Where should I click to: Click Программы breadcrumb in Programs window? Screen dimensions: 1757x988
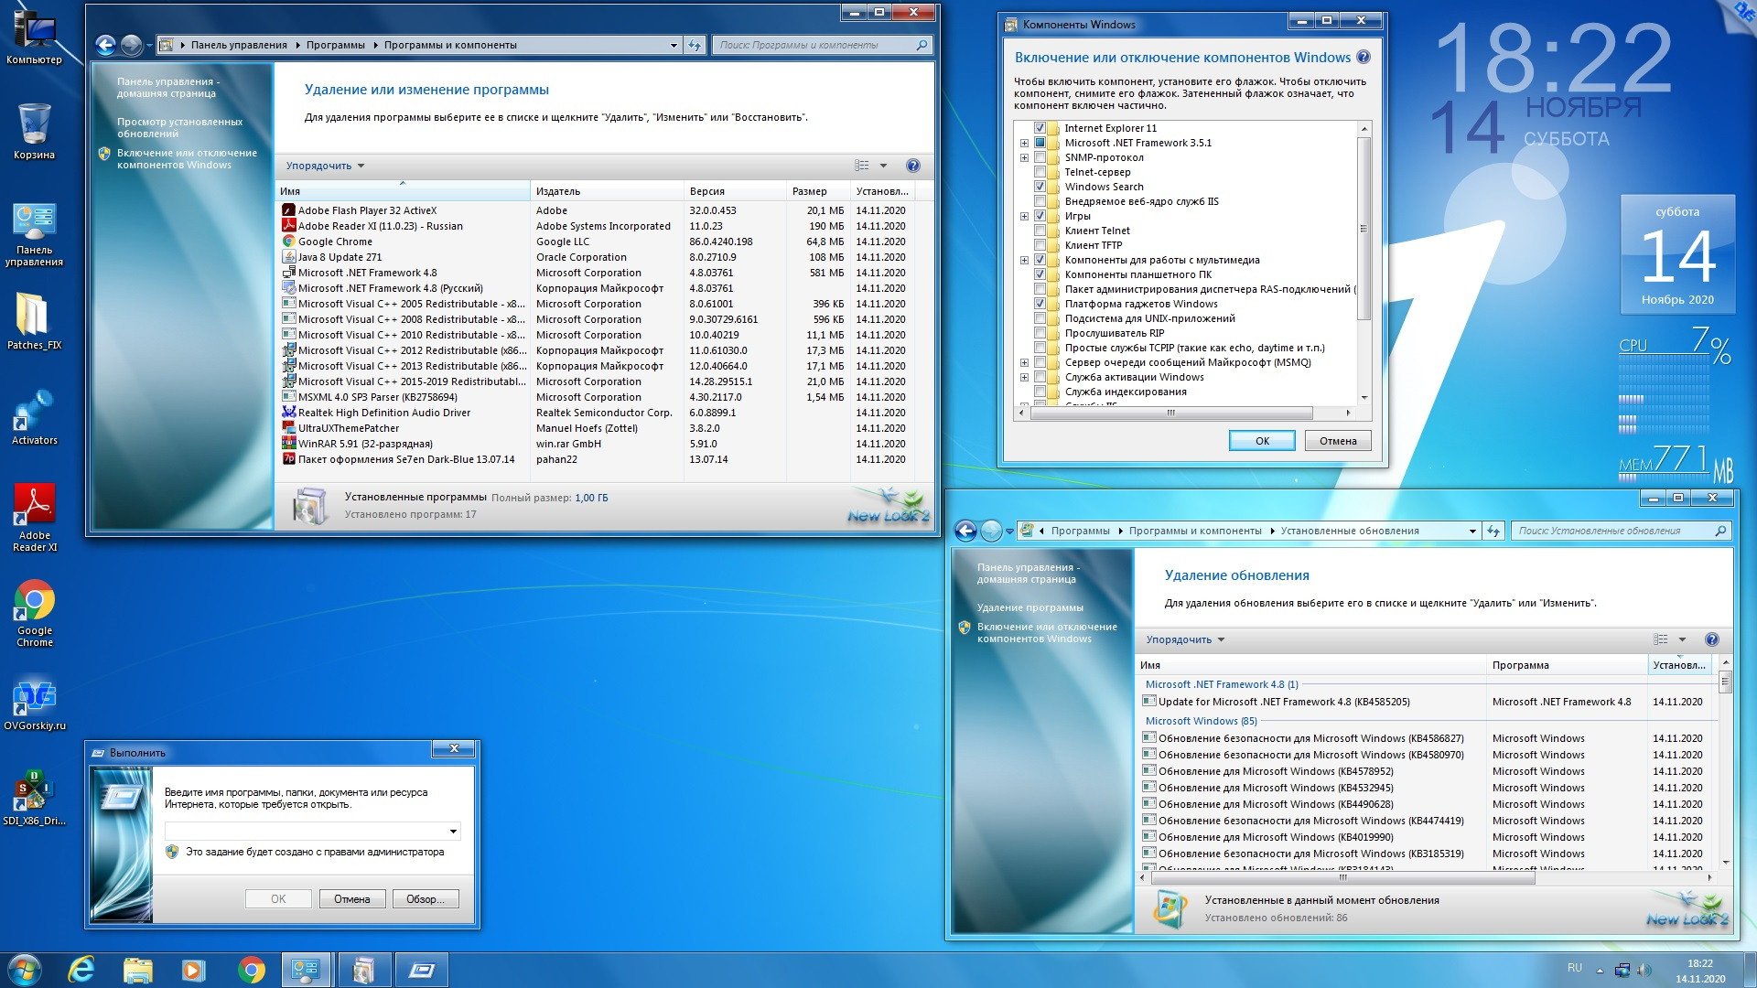click(x=335, y=45)
